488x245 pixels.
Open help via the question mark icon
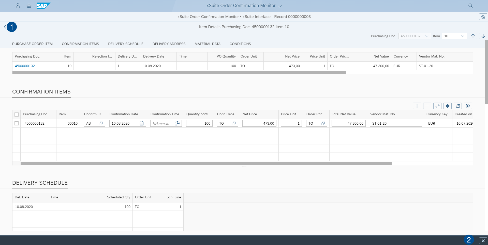click(x=447, y=106)
